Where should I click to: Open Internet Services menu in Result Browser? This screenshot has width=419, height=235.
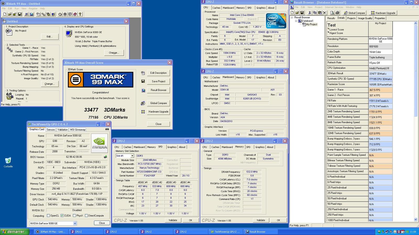[334, 7]
